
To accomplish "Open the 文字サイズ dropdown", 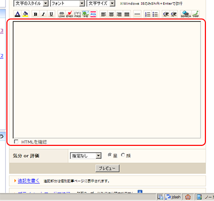I will tap(101, 3).
